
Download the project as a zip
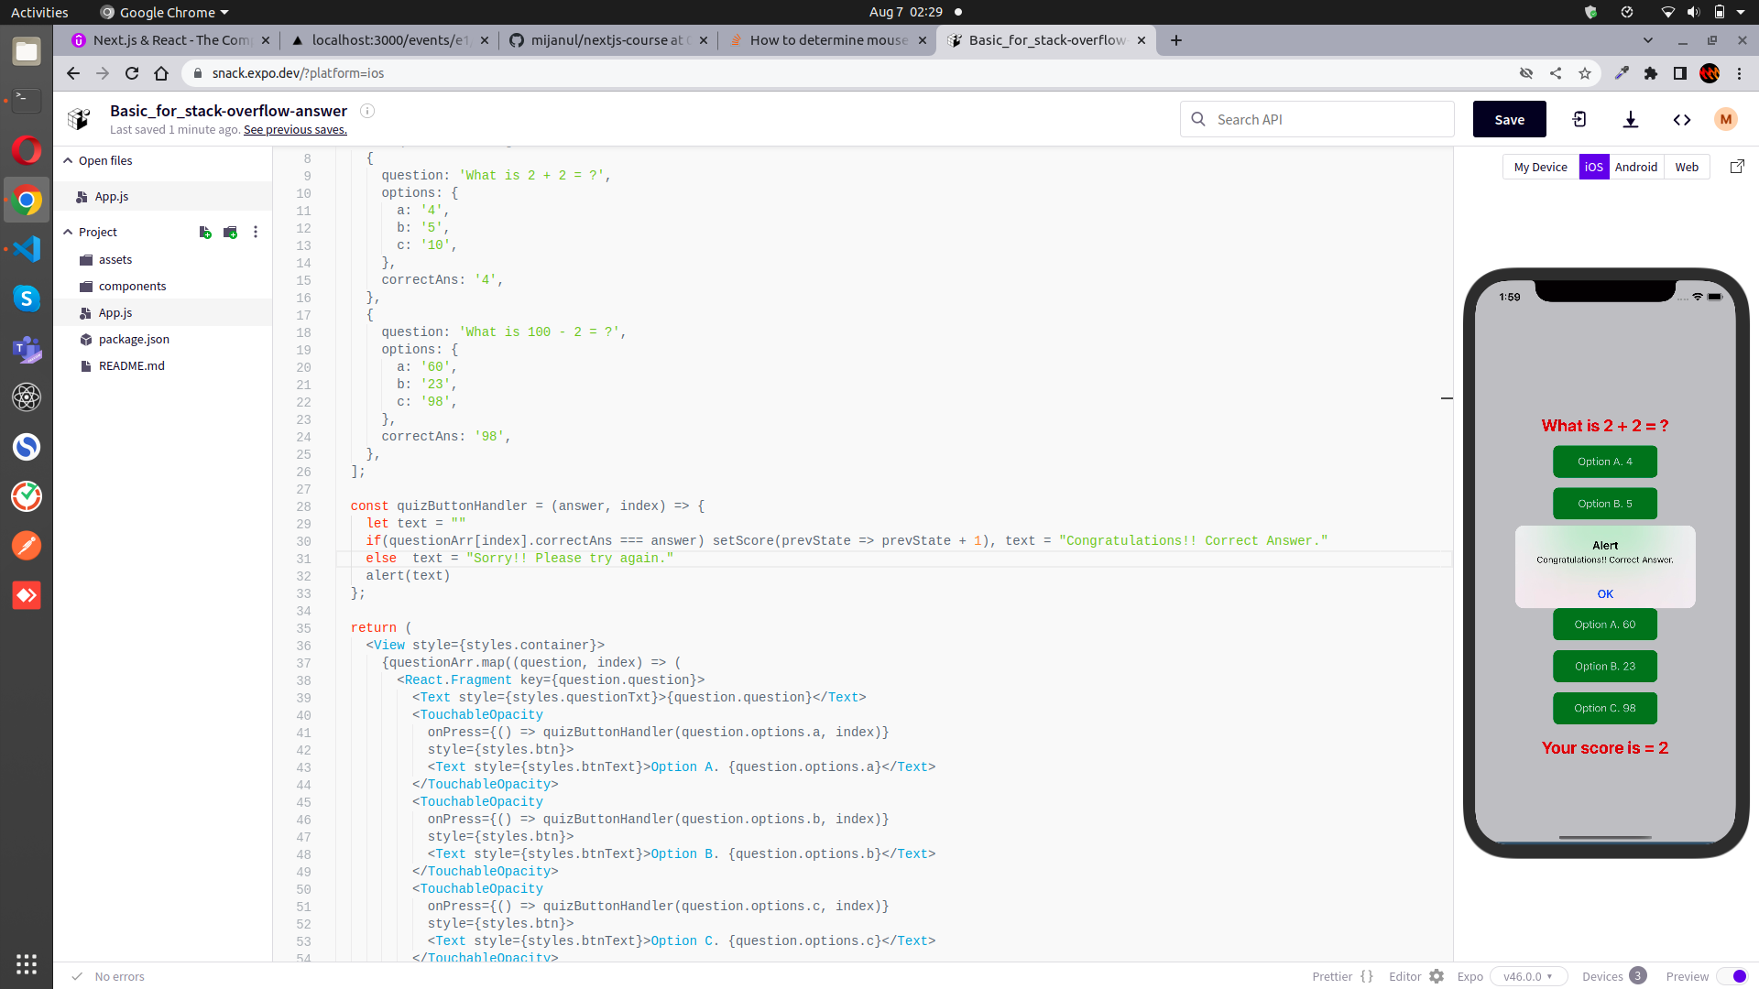click(x=1631, y=120)
